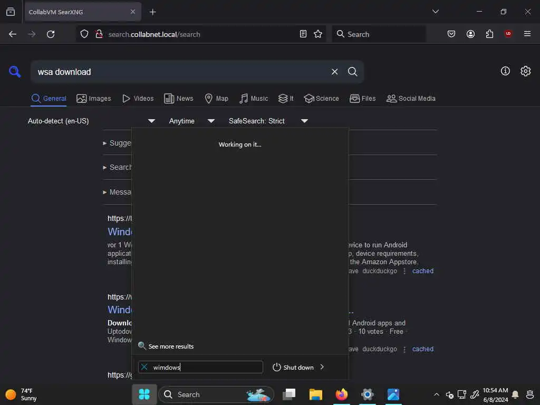The image size is (540, 405).
Task: Clear the Start menu search text
Action: click(144, 367)
